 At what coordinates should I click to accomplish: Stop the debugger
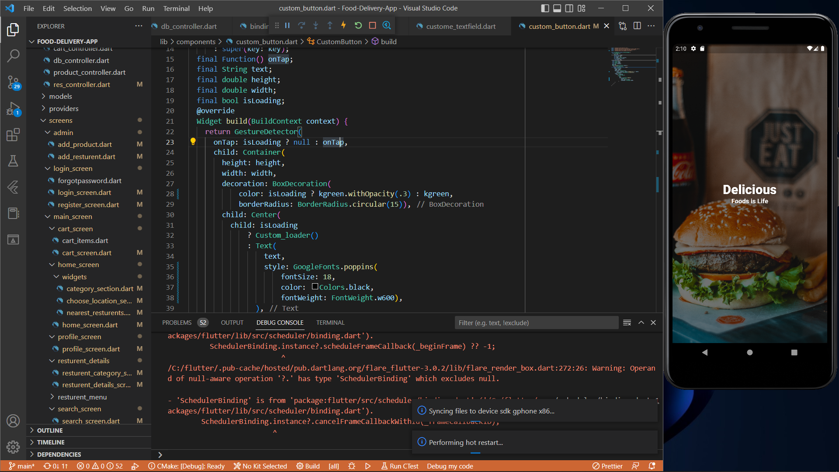click(372, 25)
